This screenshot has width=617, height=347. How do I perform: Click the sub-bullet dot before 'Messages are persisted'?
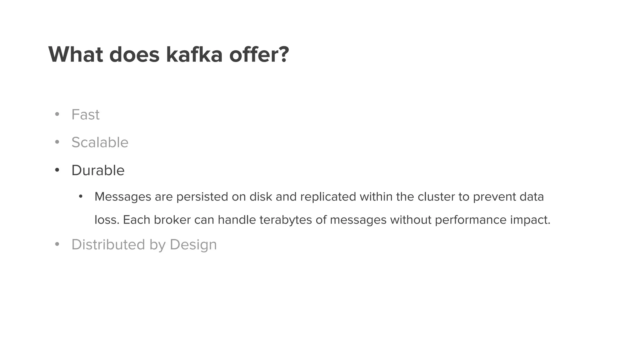(80, 197)
